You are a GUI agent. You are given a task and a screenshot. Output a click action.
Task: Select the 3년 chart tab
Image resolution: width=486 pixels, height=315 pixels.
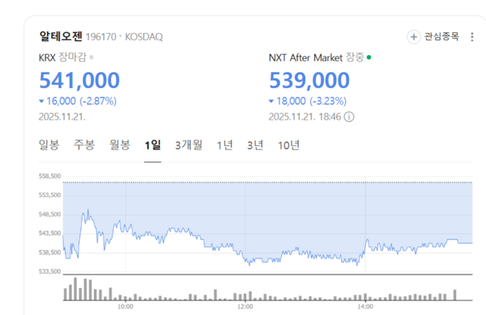[x=255, y=145]
